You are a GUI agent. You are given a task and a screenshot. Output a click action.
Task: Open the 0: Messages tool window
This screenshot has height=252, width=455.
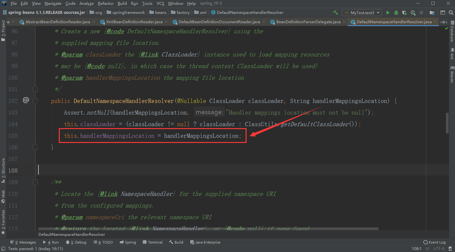[x=23, y=242]
